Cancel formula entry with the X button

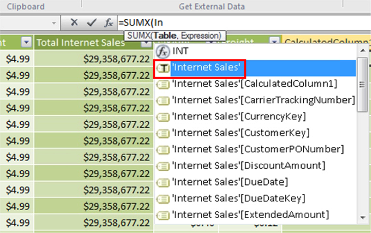tap(74, 22)
